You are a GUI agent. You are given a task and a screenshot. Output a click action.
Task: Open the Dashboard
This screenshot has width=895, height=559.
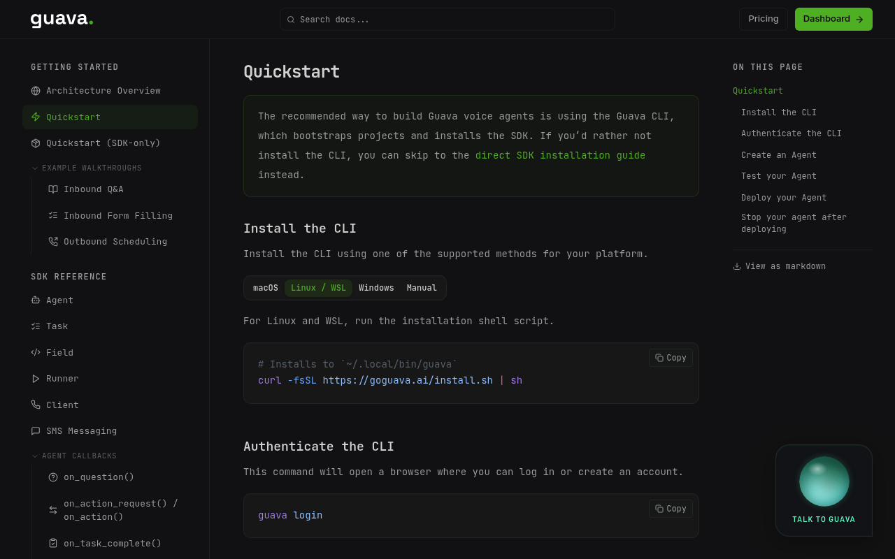(833, 19)
